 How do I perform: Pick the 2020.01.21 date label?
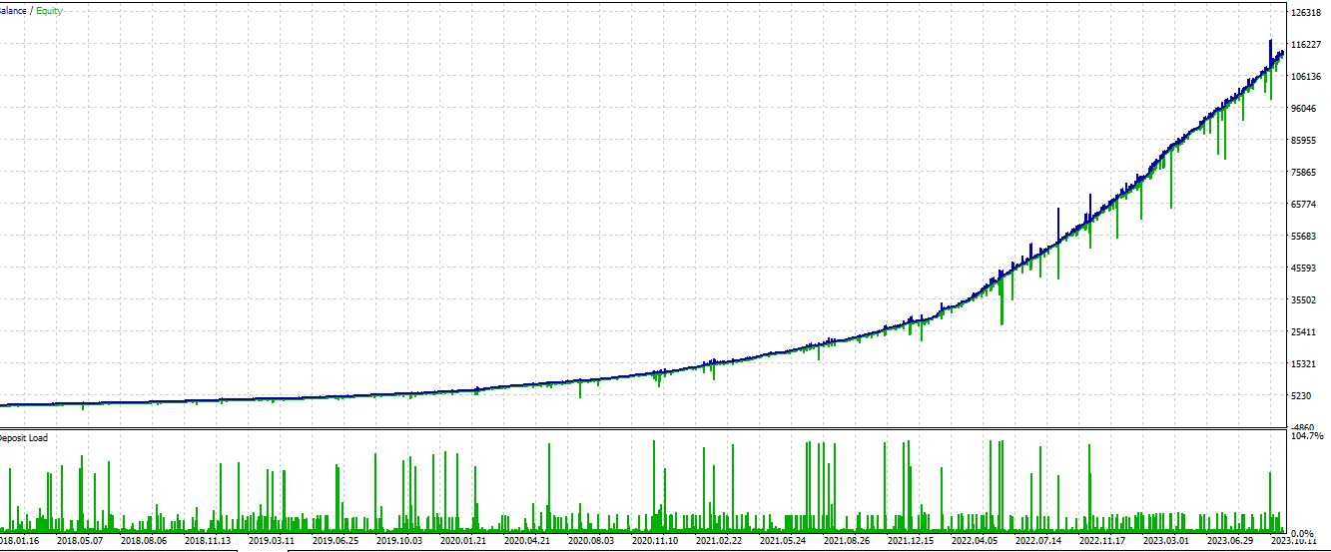point(463,541)
